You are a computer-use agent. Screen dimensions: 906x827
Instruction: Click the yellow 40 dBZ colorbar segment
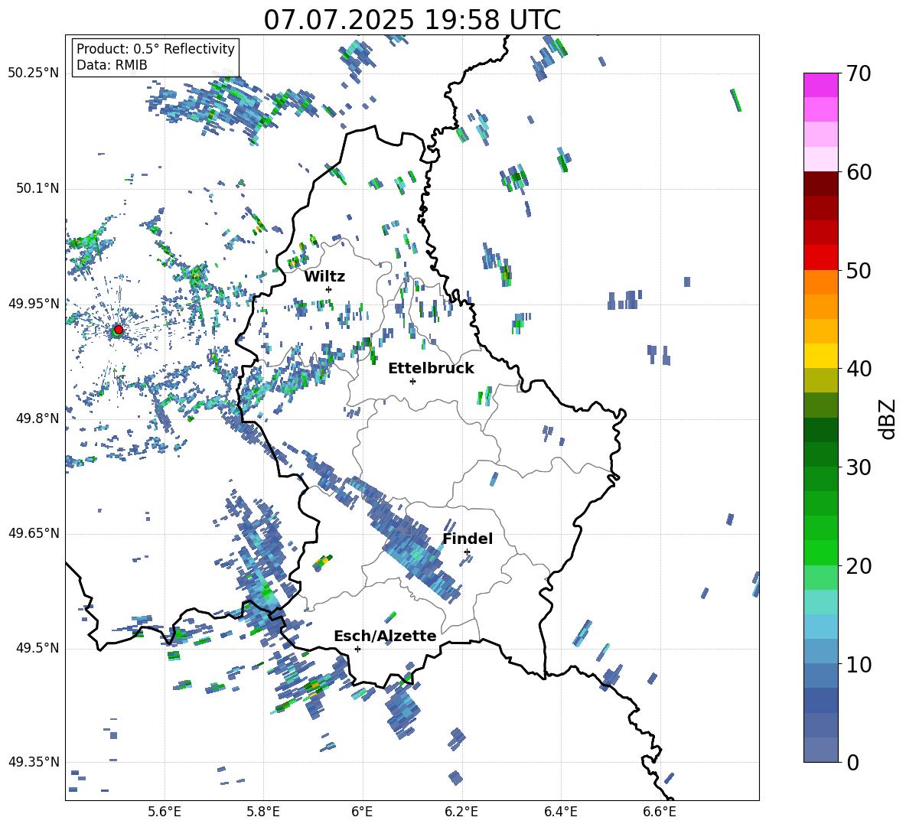tap(820, 356)
